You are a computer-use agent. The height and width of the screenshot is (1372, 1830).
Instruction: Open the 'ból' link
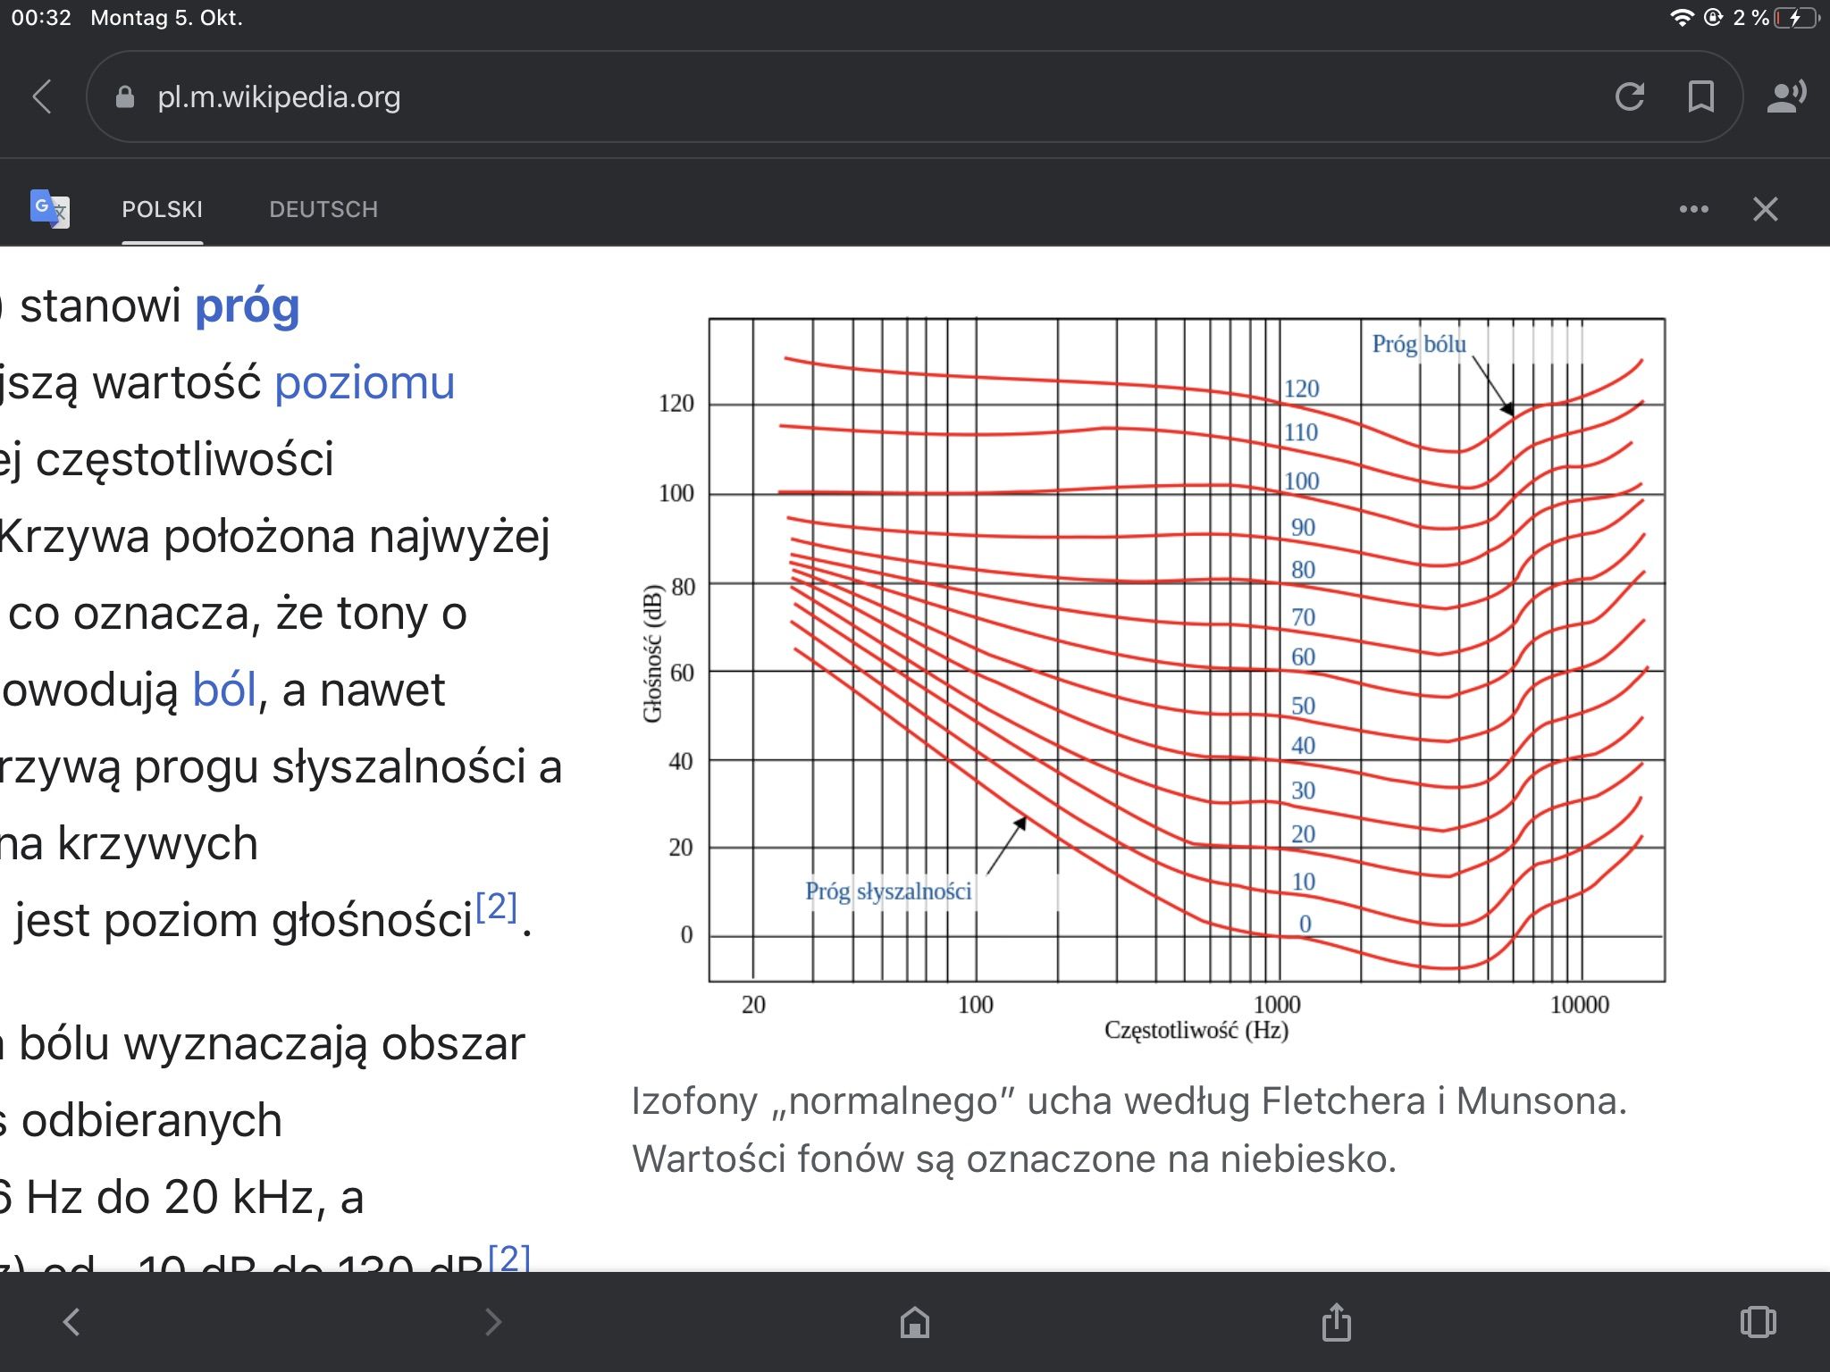coord(224,690)
